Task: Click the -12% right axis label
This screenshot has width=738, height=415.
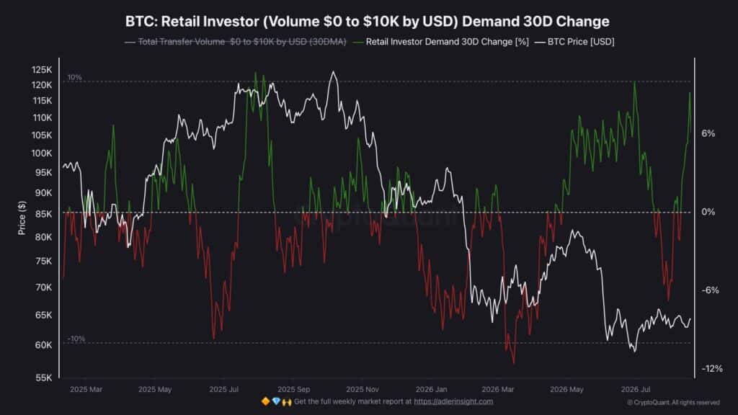Action: pos(711,368)
